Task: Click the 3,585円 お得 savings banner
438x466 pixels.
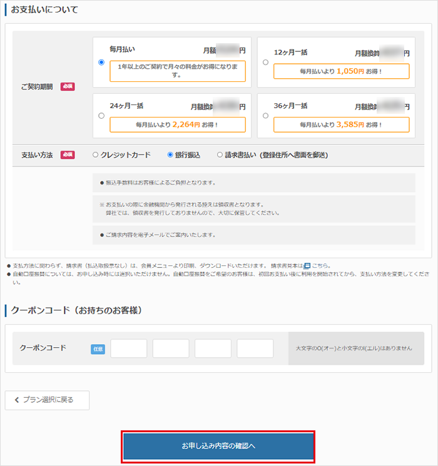Action: [341, 124]
